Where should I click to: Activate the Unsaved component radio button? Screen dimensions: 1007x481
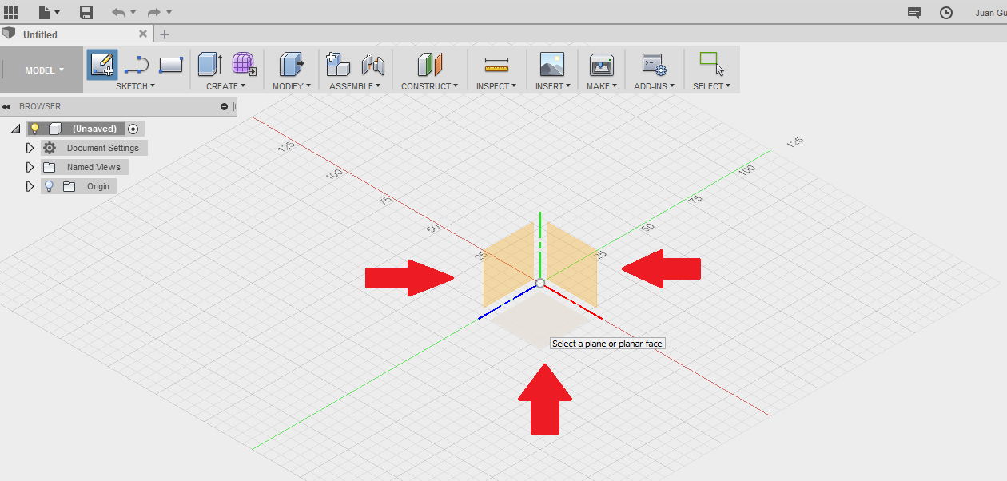point(133,129)
